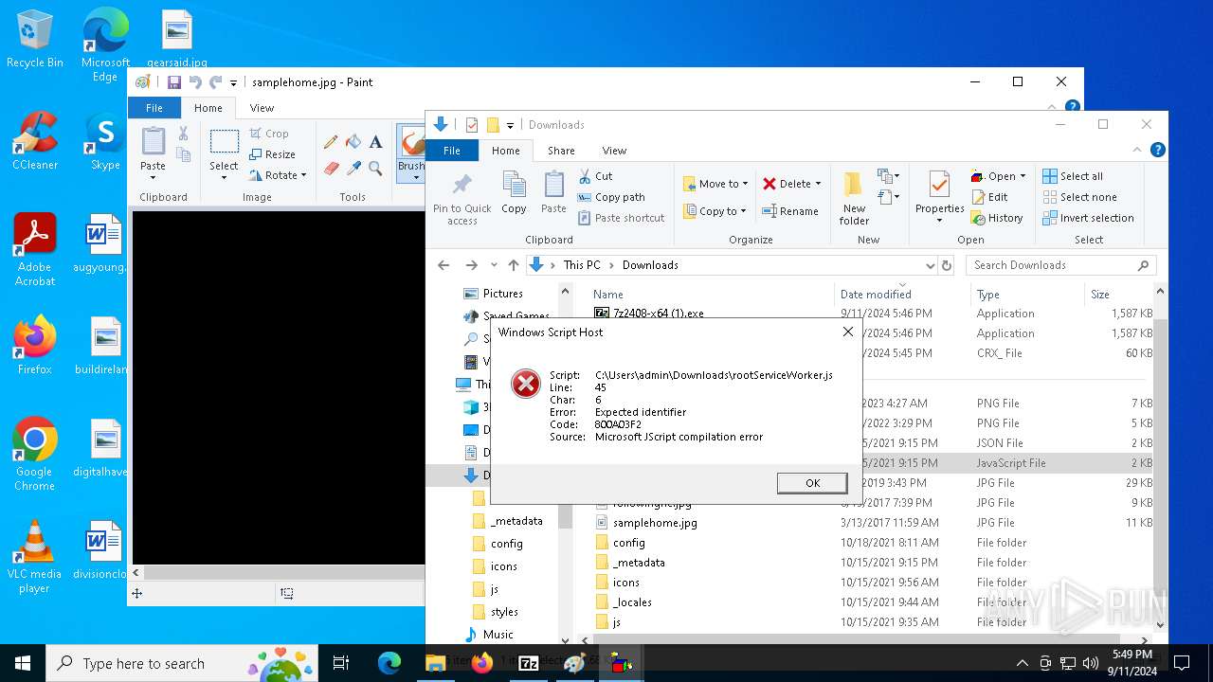Image resolution: width=1213 pixels, height=682 pixels.
Task: Click the Back arrow in Explorer navigation
Action: (x=443, y=265)
